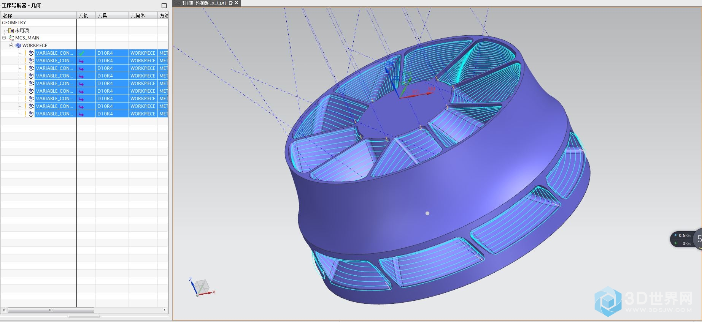Click the MCS_MAIN coordinate system icon
702x322 pixels.
[11, 38]
